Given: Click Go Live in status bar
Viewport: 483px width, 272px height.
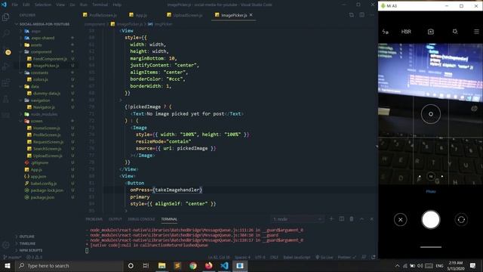Looking at the screenshot, I should (325, 257).
